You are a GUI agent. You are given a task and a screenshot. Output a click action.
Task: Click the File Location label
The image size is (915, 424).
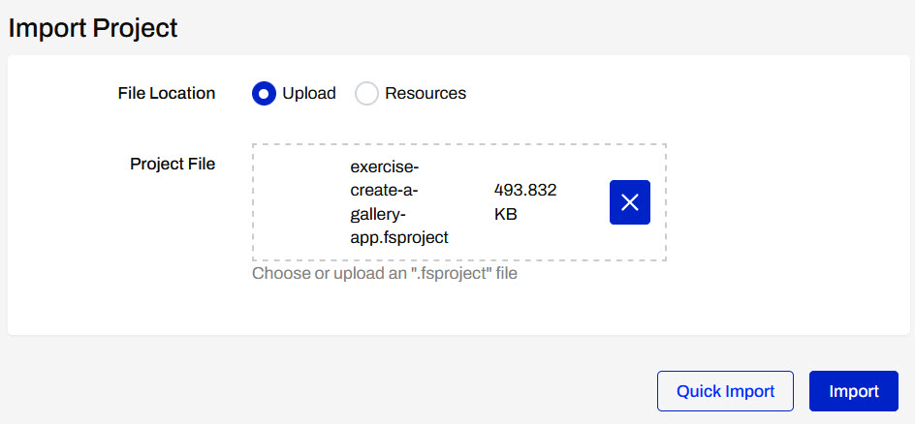pos(167,94)
